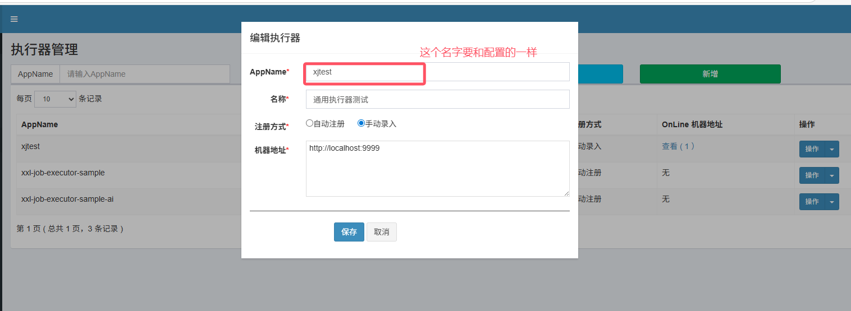The image size is (851, 311).
Task: Click 取消 to cancel editing
Action: pyautogui.click(x=382, y=232)
